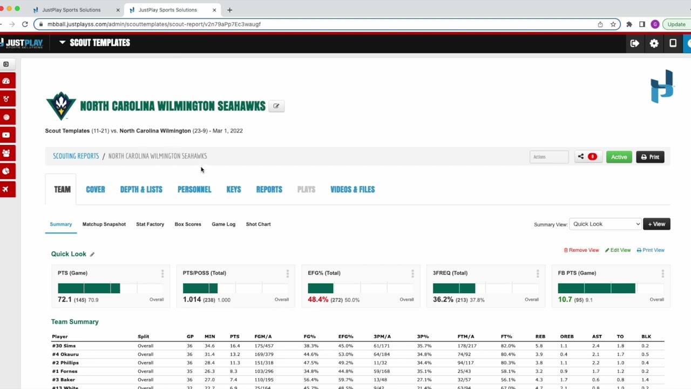Open the dashboard gauge sidebar icon
Image resolution: width=691 pixels, height=389 pixels.
(6, 81)
